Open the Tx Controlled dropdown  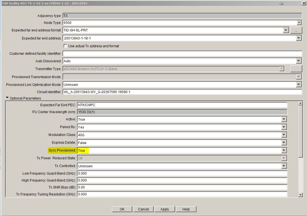click(284, 166)
